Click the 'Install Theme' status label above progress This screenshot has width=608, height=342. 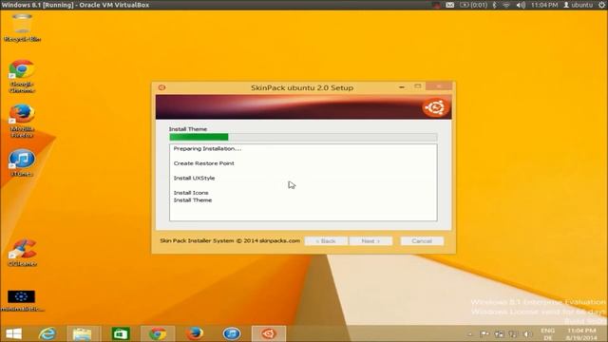188,129
